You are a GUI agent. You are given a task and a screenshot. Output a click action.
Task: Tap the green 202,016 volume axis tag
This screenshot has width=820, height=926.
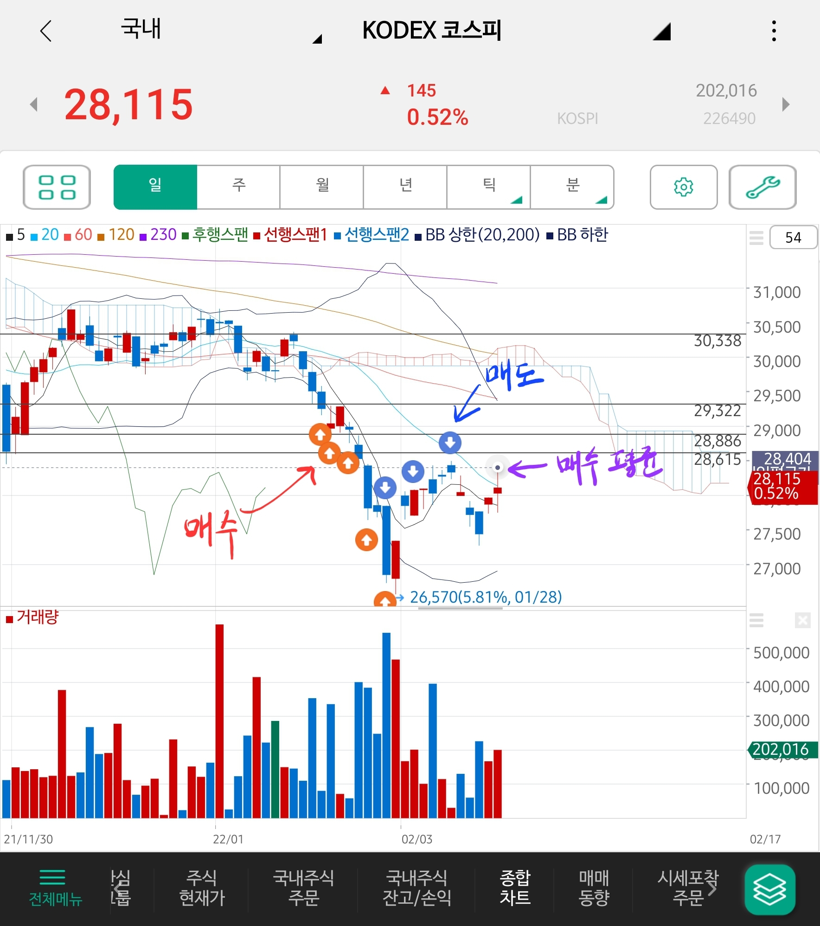(x=783, y=749)
